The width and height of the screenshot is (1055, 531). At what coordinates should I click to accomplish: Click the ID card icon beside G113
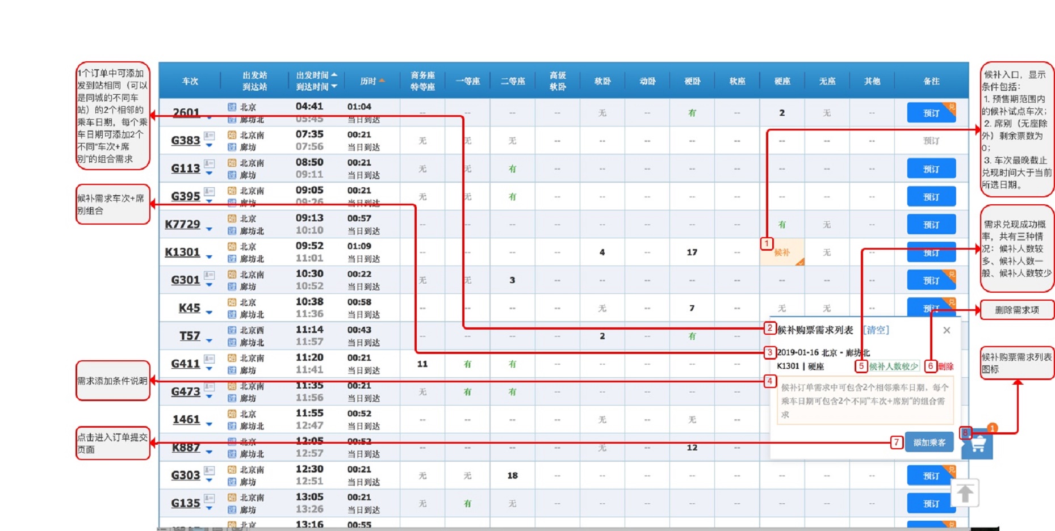[209, 163]
